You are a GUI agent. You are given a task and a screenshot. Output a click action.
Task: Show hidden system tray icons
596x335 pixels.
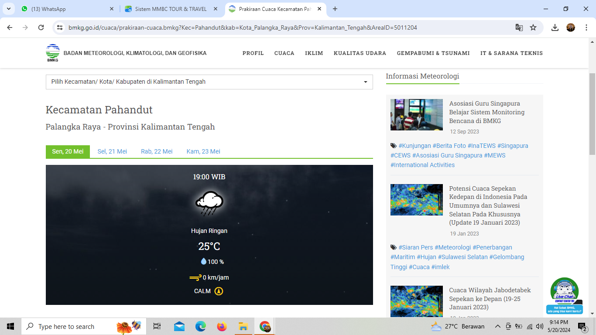pyautogui.click(x=497, y=326)
